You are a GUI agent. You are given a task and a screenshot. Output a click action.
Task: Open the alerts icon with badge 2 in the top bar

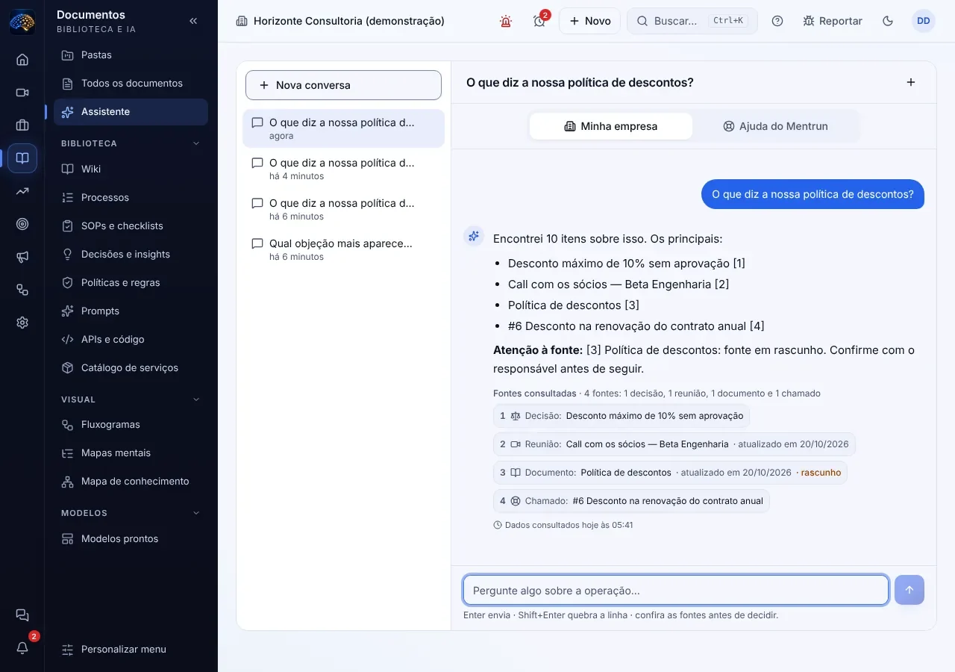539,21
